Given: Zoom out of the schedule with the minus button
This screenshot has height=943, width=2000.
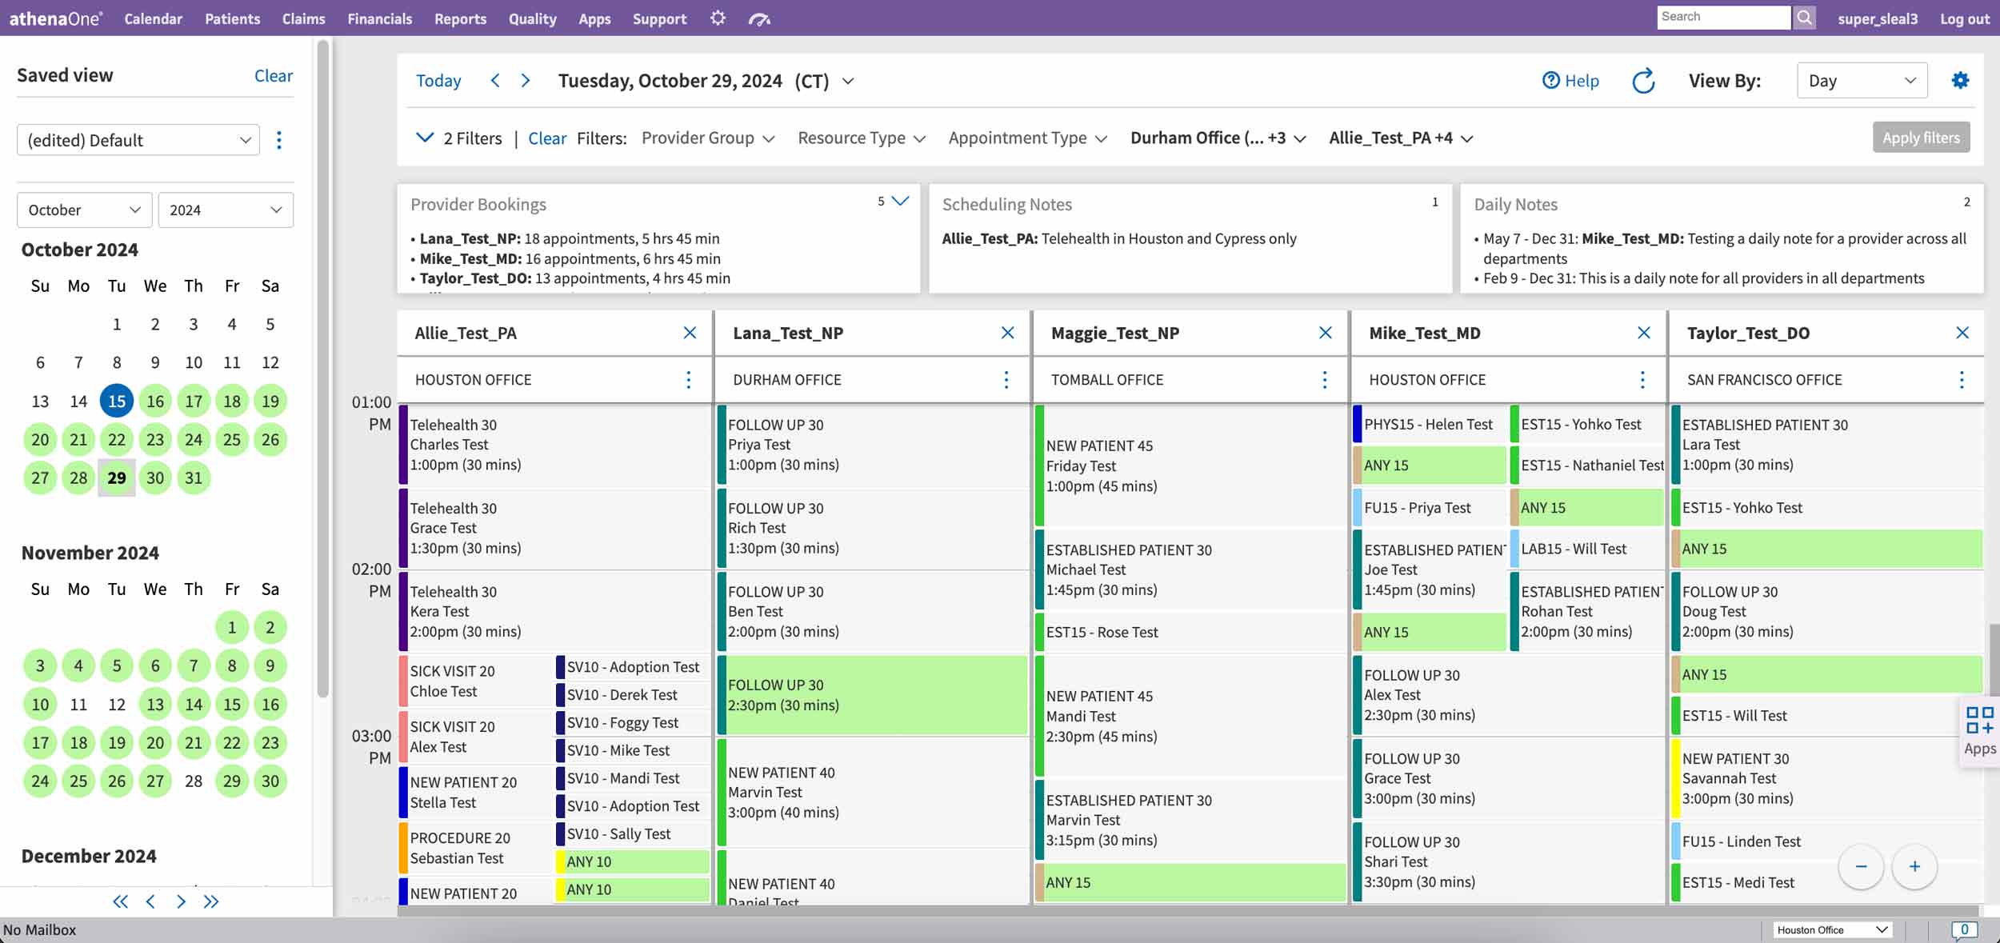Looking at the screenshot, I should [x=1862, y=866].
